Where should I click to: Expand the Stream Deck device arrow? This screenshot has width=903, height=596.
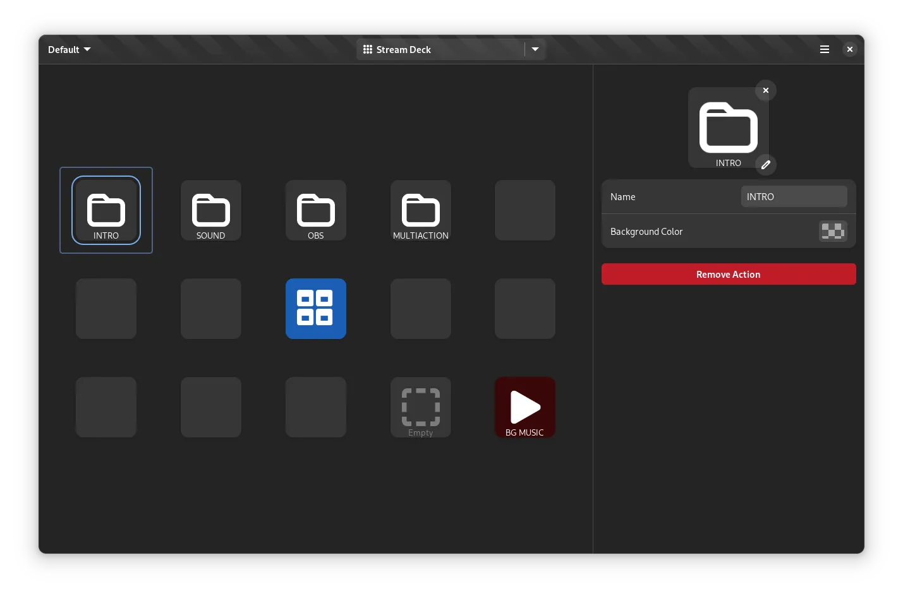click(535, 49)
